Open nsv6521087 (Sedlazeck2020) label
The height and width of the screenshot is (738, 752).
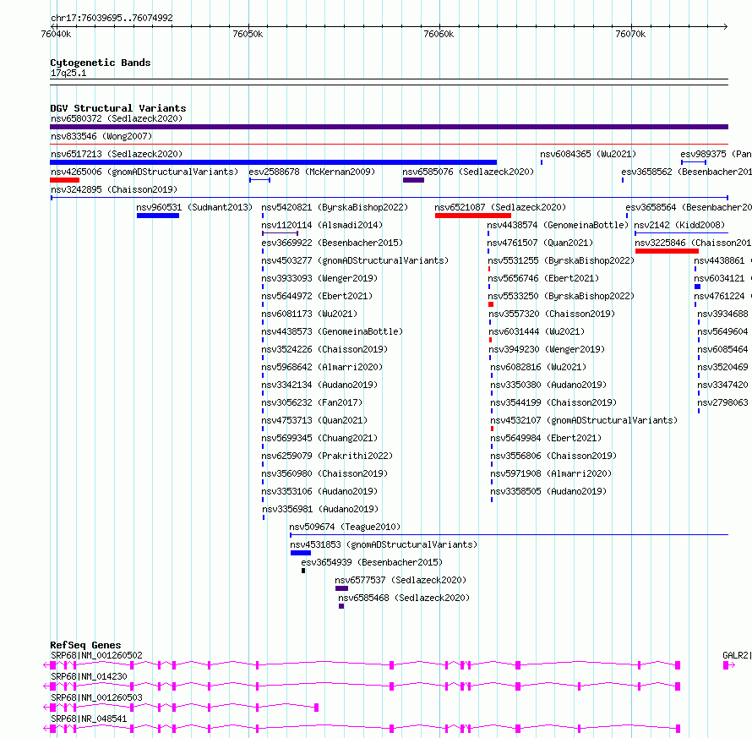[x=500, y=207]
